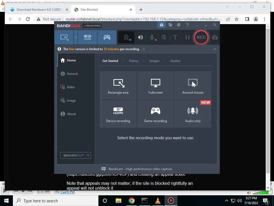Open the screen mode dropdown arrow
Viewport: 274px width, 206px height.
click(x=76, y=37)
